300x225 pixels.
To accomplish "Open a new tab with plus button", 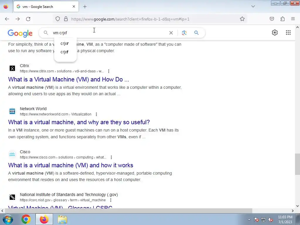I will pos(85,7).
